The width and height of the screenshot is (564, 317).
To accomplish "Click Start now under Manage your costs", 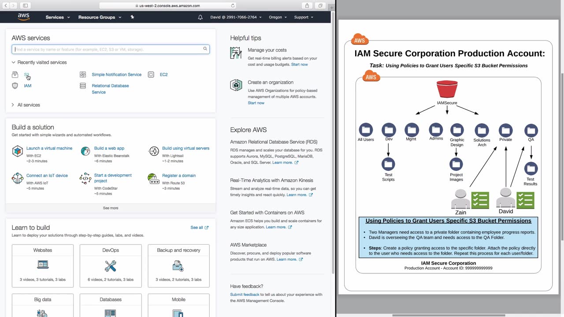I will click(x=300, y=65).
